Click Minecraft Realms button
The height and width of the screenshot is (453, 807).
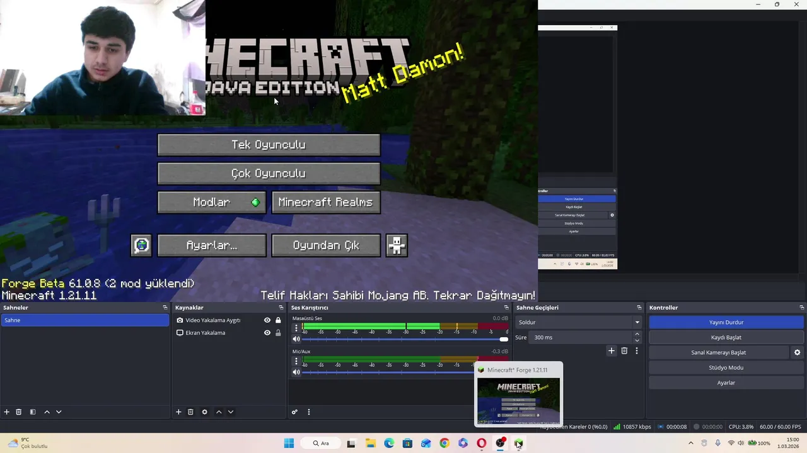coord(326,203)
